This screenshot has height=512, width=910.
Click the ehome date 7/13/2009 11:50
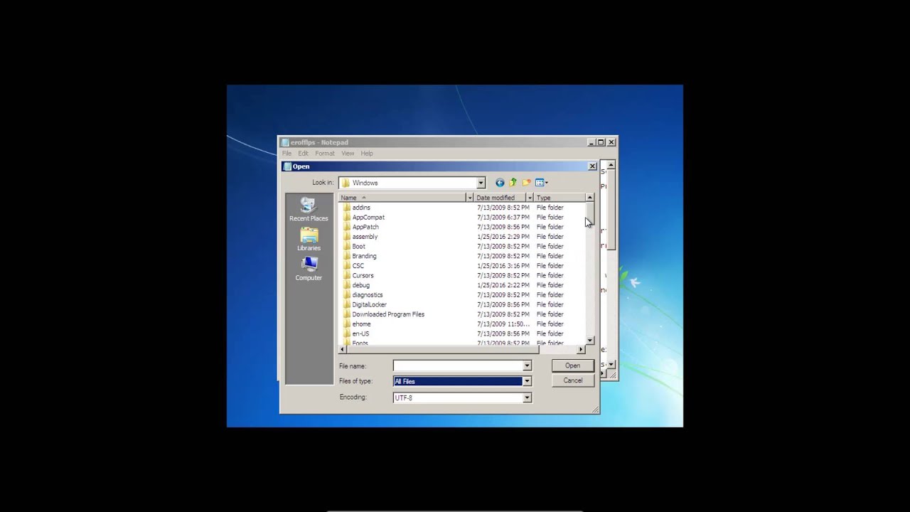[503, 324]
